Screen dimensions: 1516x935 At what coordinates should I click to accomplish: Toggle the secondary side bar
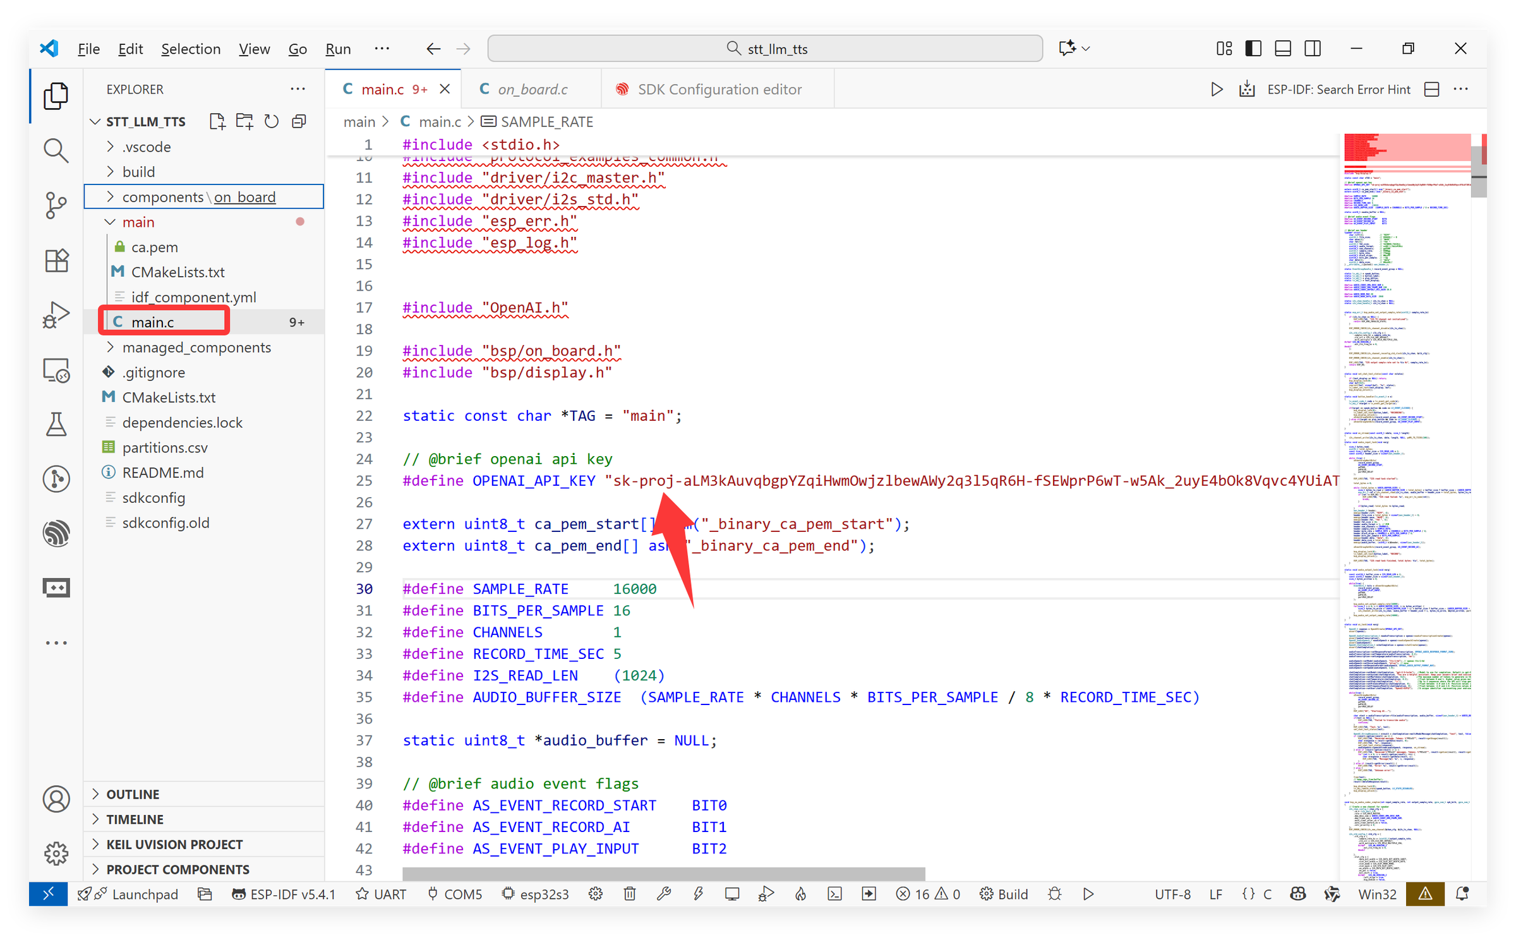pos(1313,48)
